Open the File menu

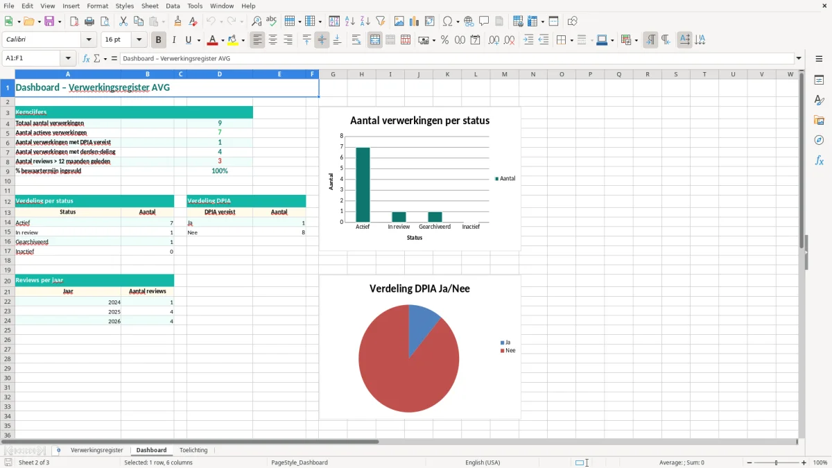(9, 6)
